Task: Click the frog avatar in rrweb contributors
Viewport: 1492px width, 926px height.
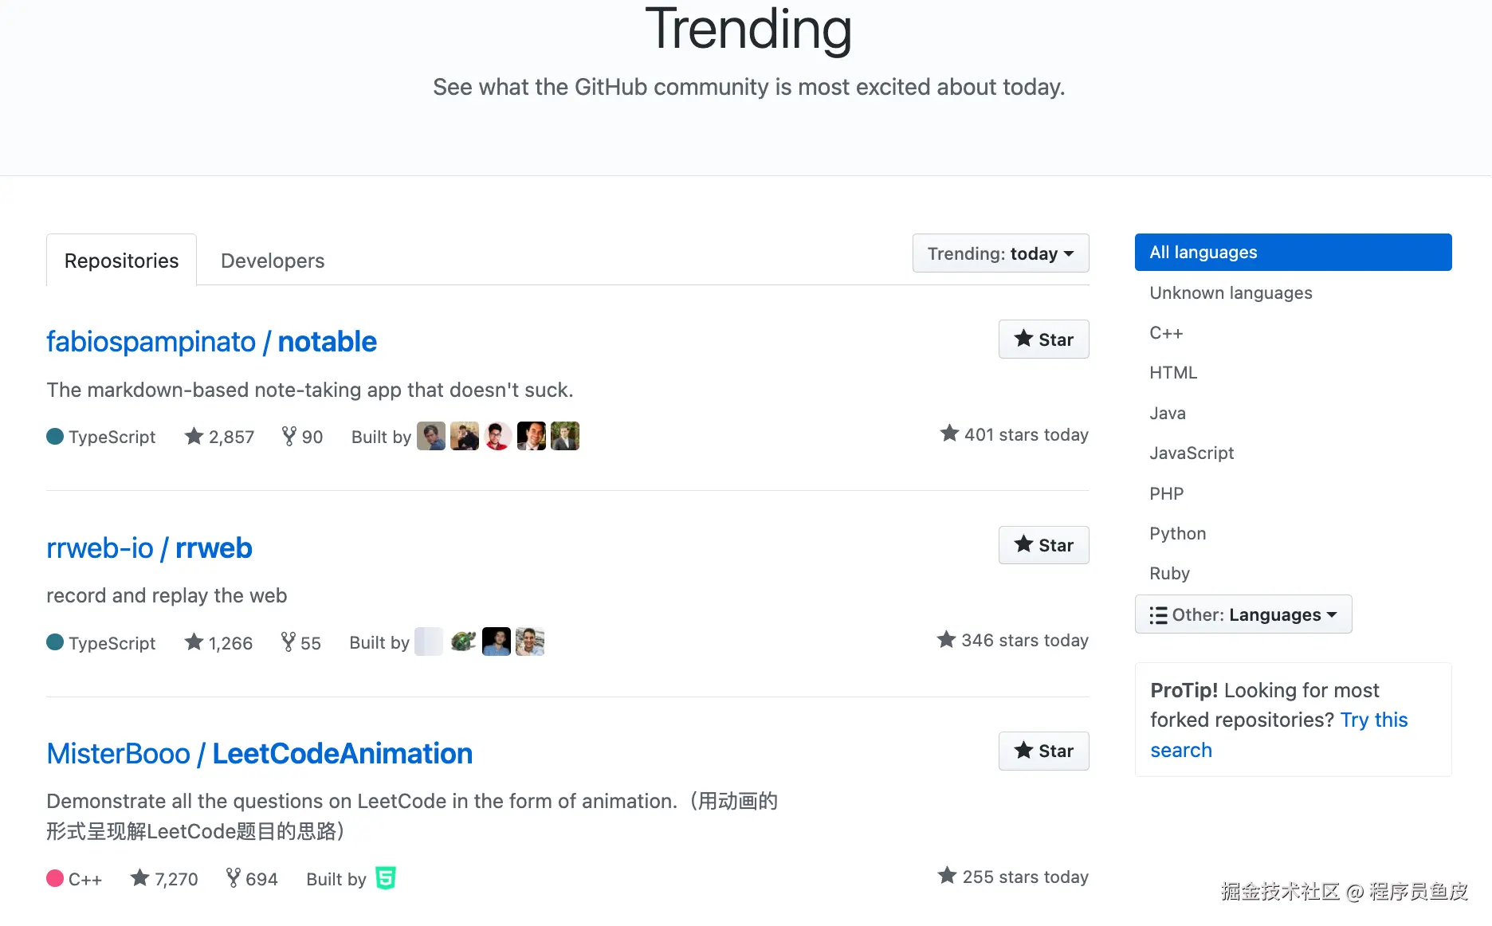Action: tap(463, 642)
